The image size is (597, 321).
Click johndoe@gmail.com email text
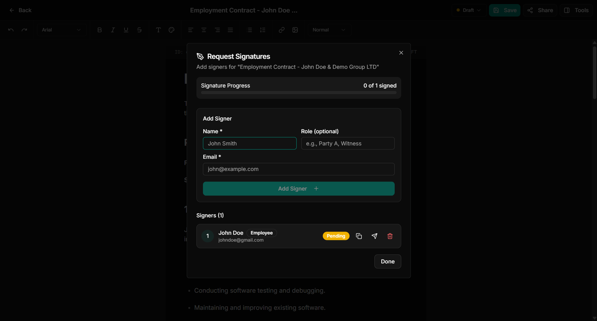pyautogui.click(x=241, y=240)
